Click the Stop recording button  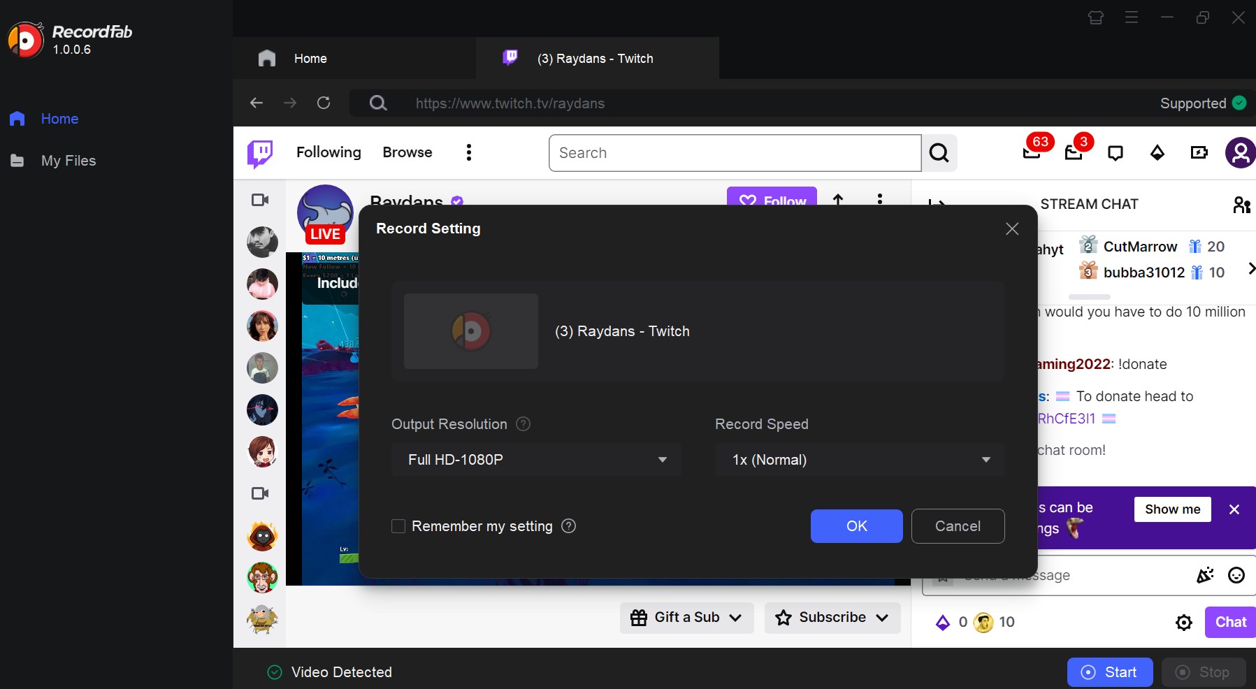coord(1204,672)
